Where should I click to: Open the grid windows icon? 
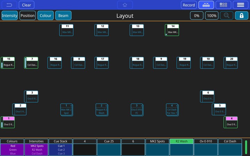coord(223,5)
